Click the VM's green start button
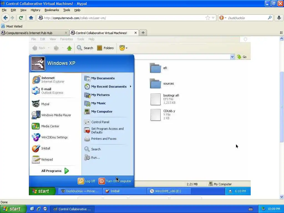This screenshot has width=284, height=213. [x=42, y=191]
